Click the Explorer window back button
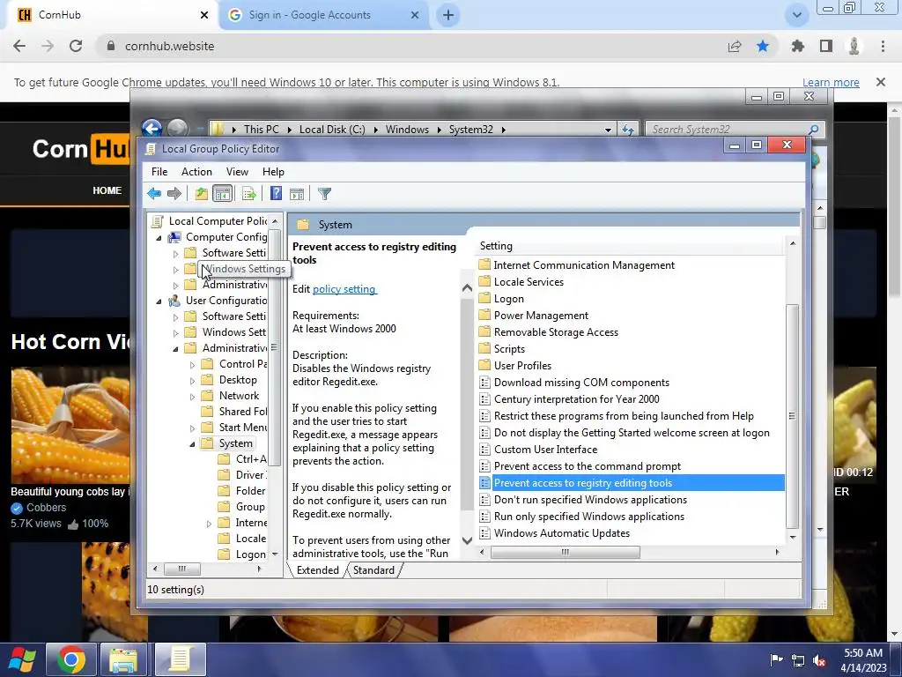 152,129
